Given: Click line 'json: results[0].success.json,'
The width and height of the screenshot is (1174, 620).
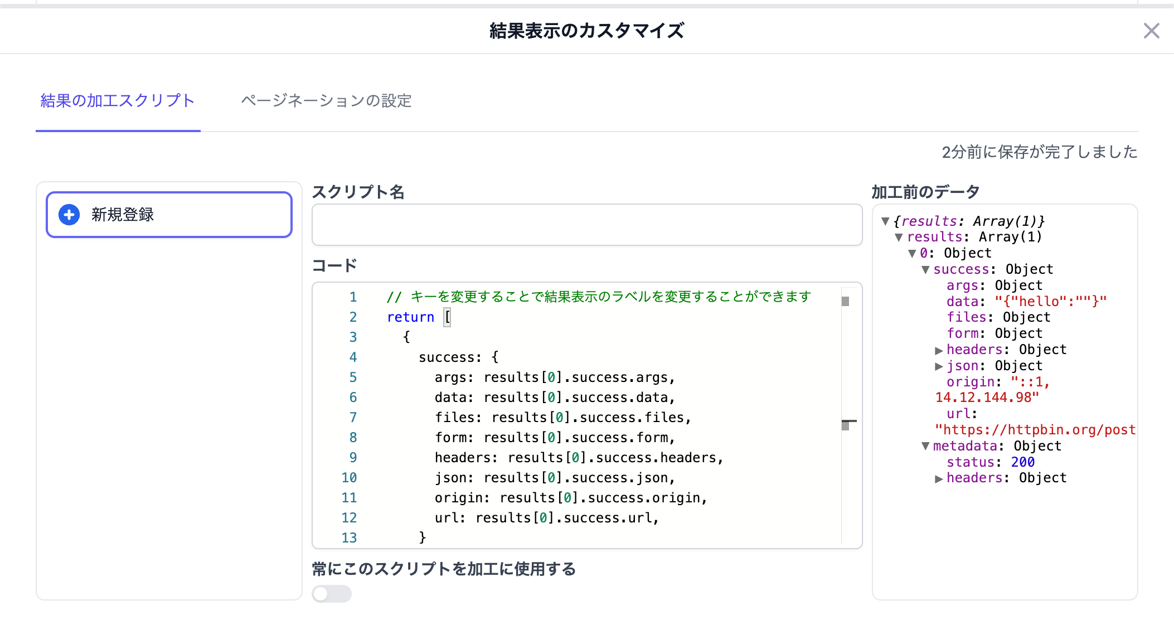Looking at the screenshot, I should pos(555,477).
